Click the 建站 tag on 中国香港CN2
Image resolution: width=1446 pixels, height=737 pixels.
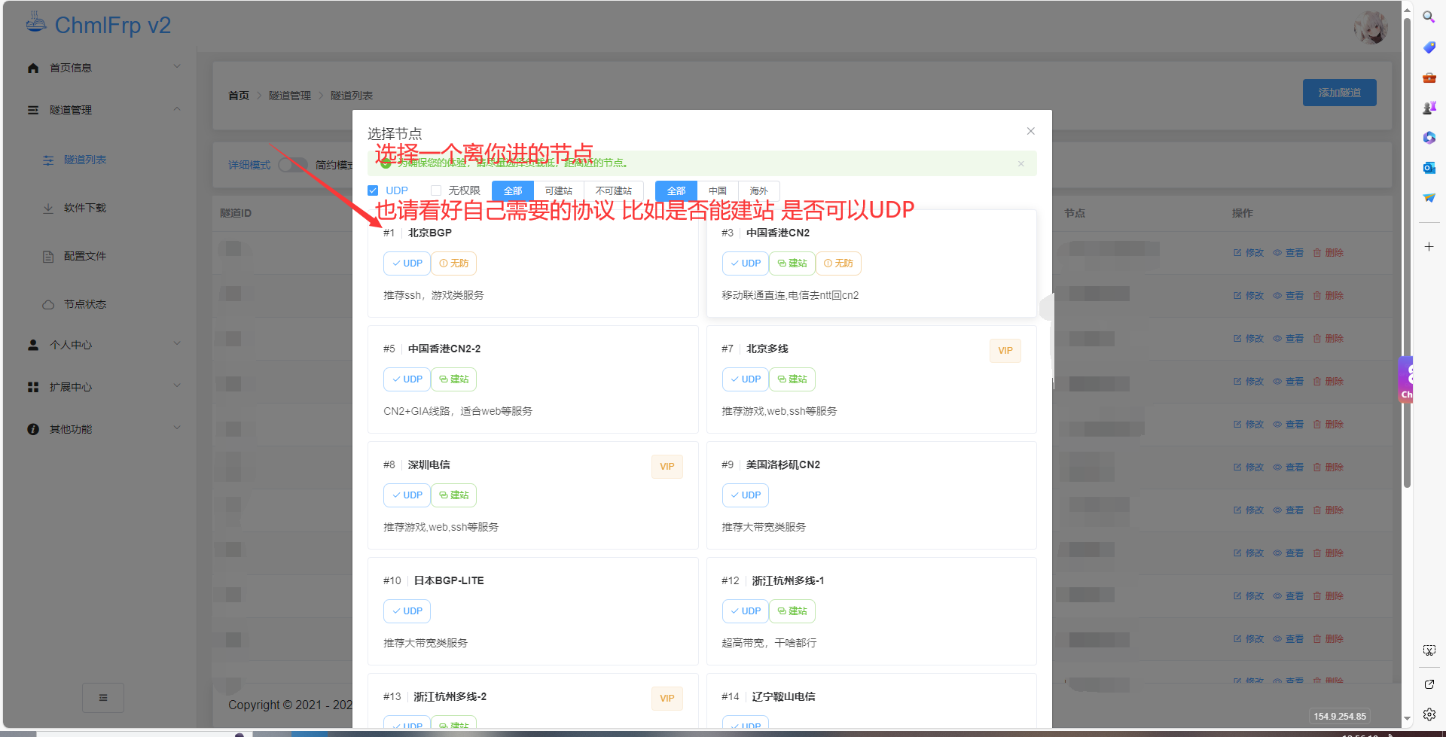(792, 263)
